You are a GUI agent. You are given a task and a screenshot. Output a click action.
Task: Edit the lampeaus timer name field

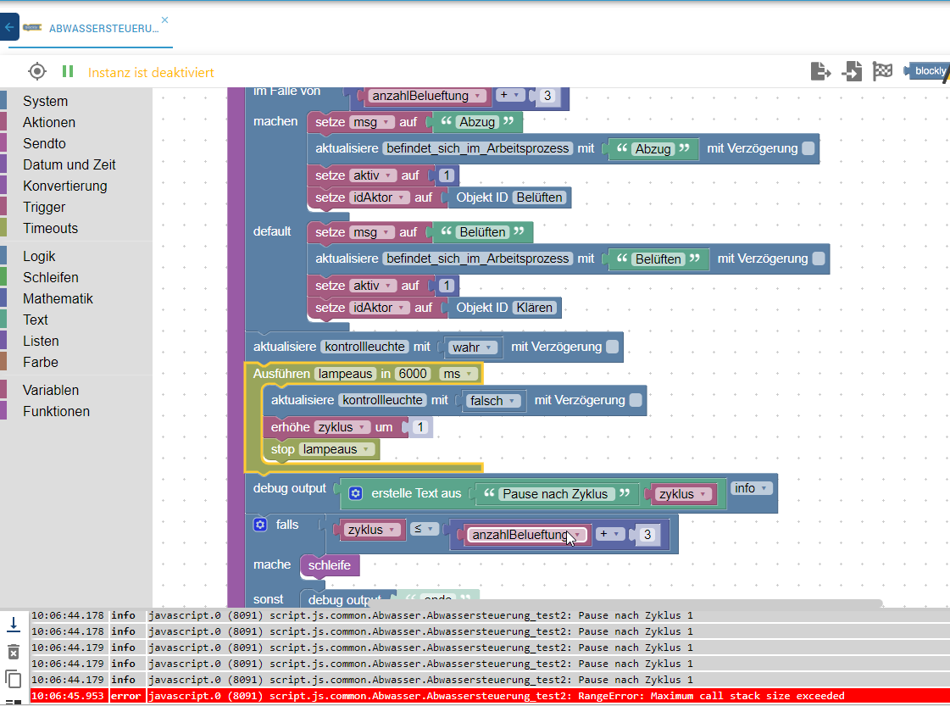tap(346, 374)
